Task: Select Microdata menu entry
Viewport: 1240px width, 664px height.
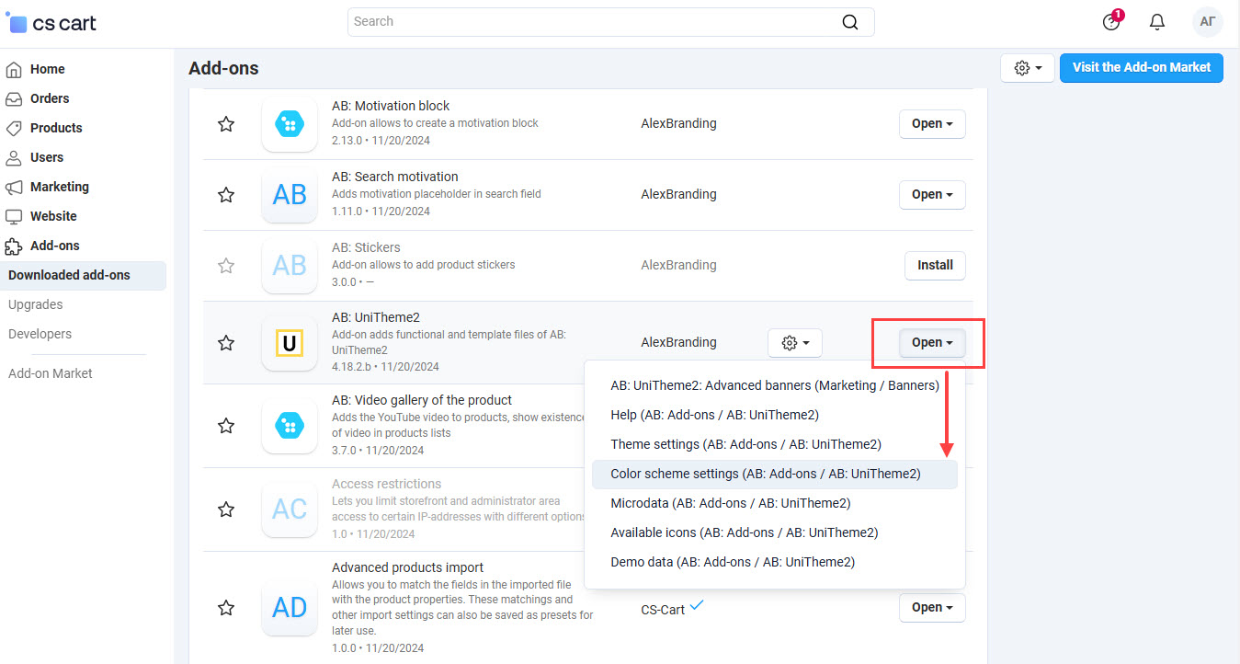Action: [x=775, y=503]
